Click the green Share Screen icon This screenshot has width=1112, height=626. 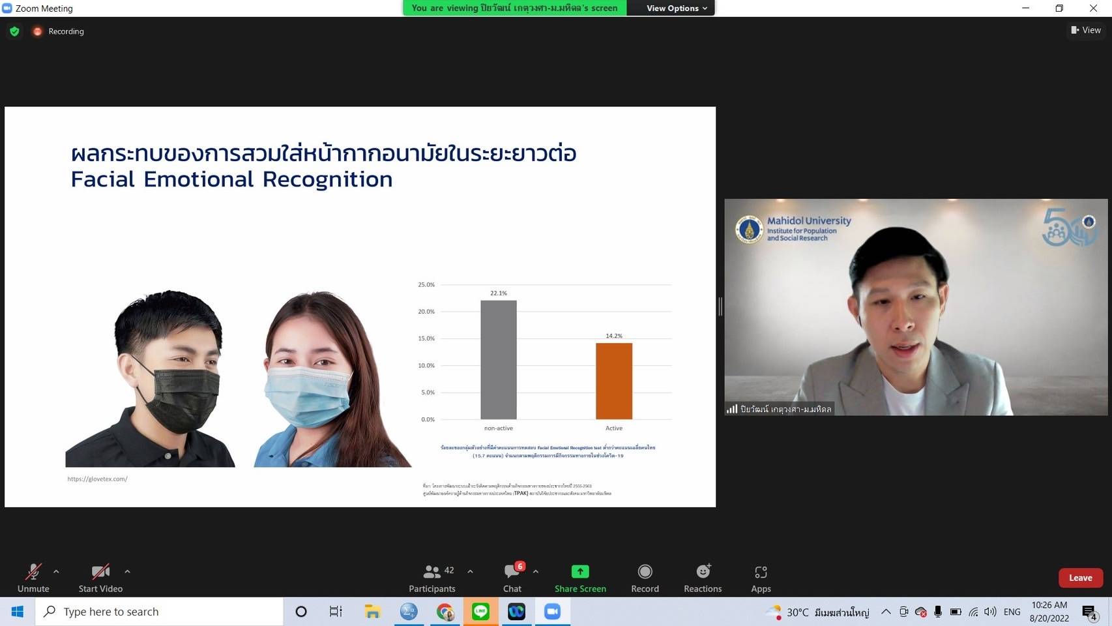(580, 572)
